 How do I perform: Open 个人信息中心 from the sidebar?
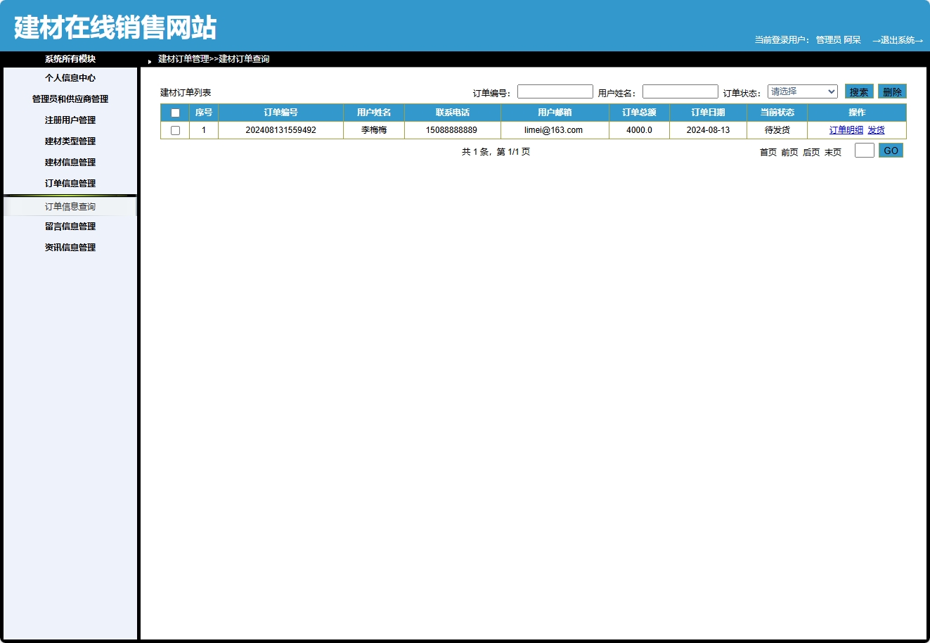click(x=70, y=77)
